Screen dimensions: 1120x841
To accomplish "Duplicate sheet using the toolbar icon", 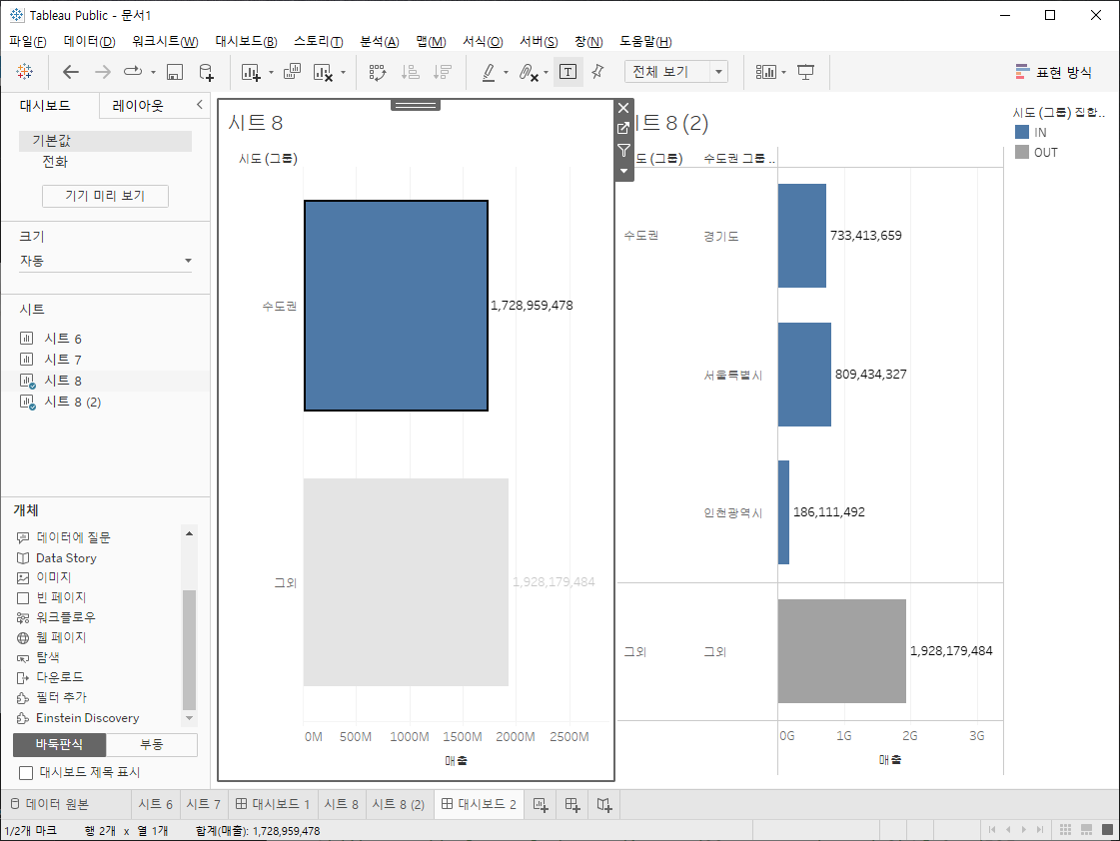I will point(292,71).
